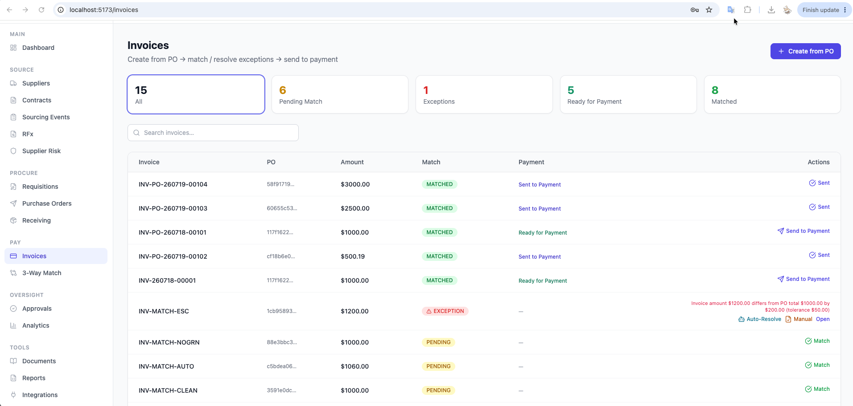Viewport: 853px width, 406px height.
Task: Match the INV-MATCH-NOGRN invoice
Action: (x=817, y=341)
